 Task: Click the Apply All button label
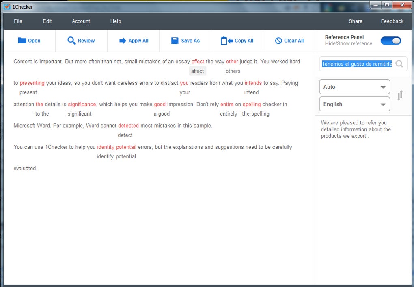[x=138, y=41]
